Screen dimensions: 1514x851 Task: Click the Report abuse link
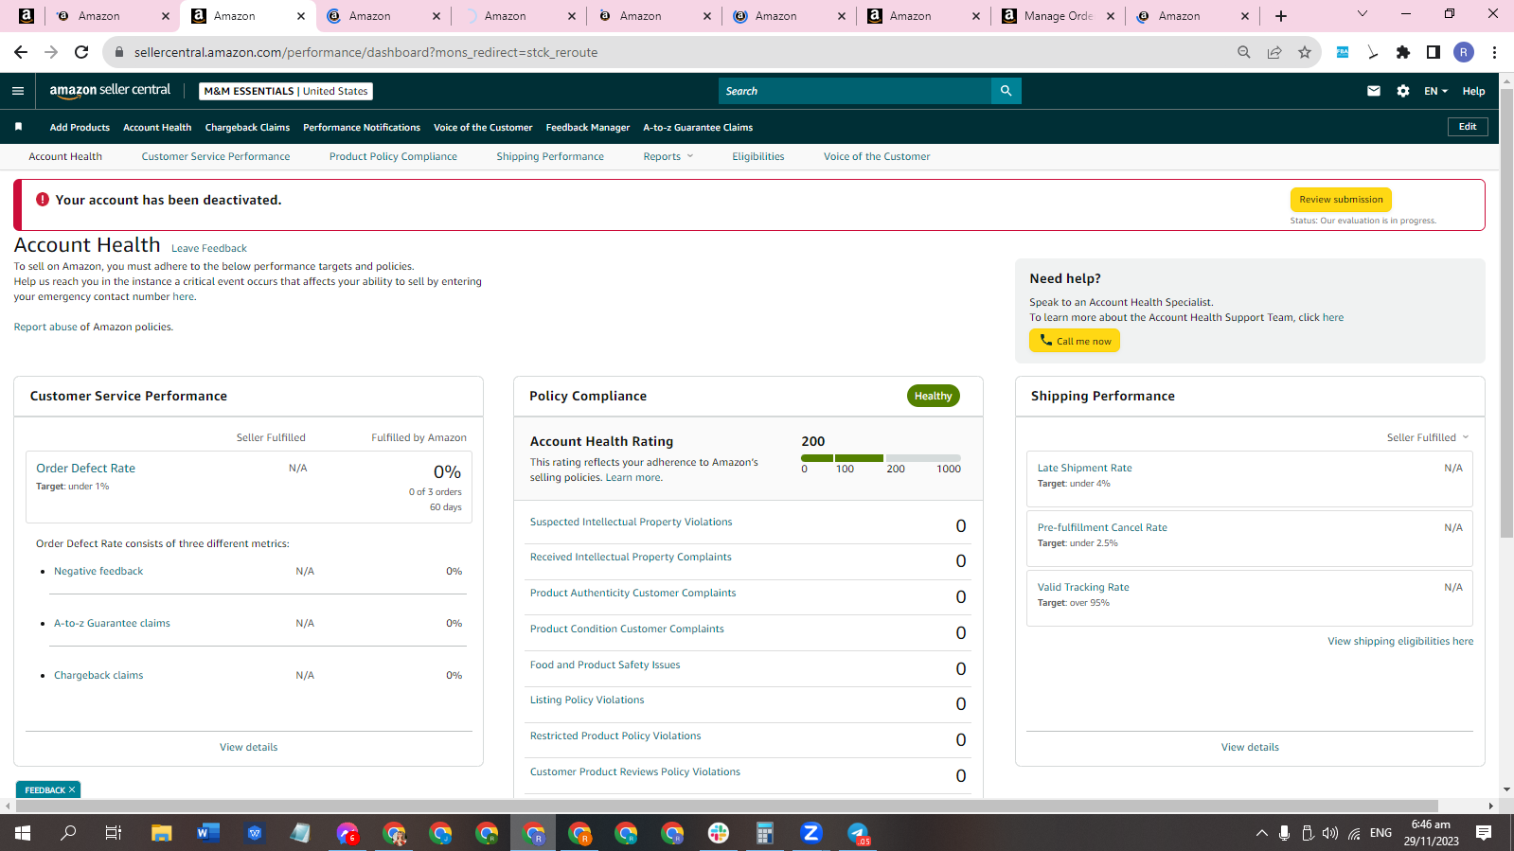tap(45, 327)
